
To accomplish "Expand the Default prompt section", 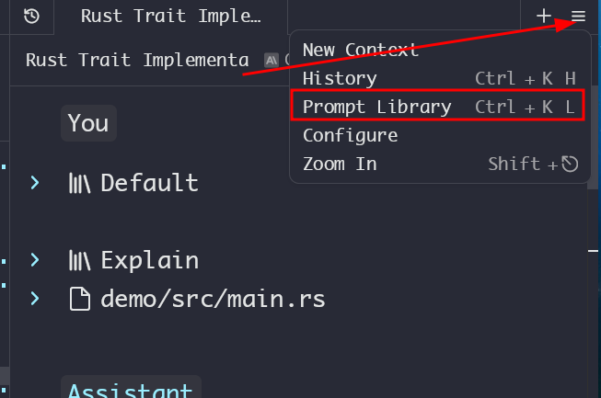I will (35, 183).
